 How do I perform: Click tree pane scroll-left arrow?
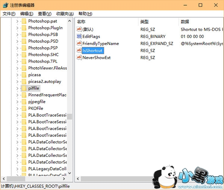pos(4,178)
